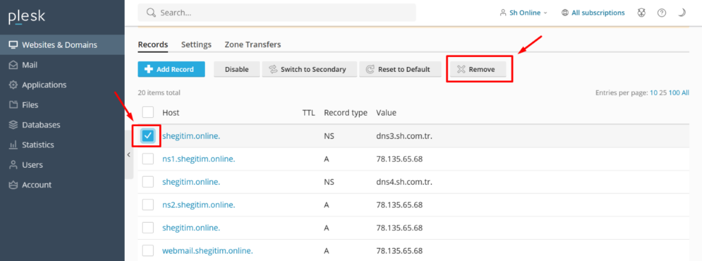Screen dimensions: 702x261
Task: Sort by the Host column header
Action: (171, 112)
